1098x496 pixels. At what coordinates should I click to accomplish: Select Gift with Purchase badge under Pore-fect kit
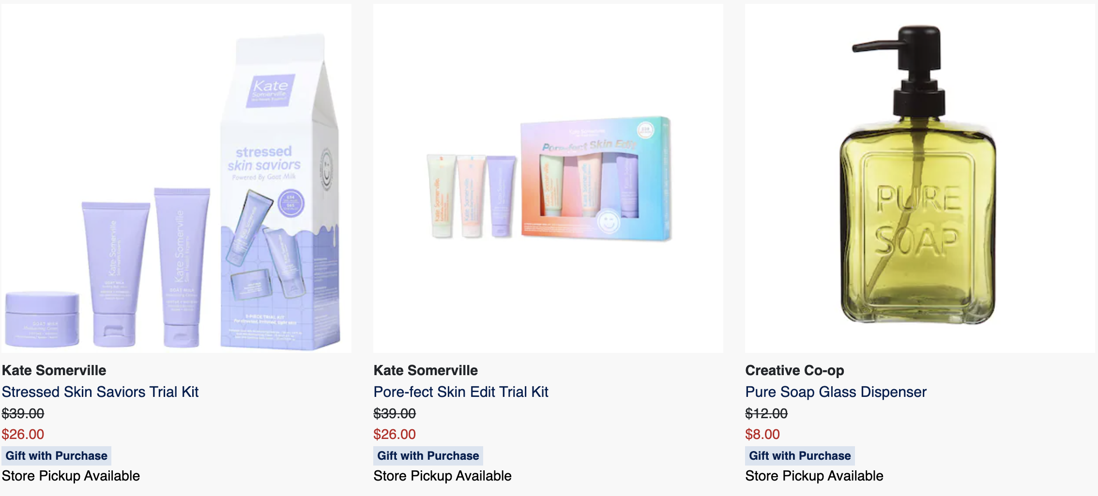tap(428, 456)
